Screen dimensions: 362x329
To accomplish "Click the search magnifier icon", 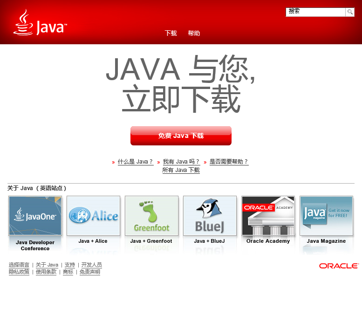I will tap(350, 12).
